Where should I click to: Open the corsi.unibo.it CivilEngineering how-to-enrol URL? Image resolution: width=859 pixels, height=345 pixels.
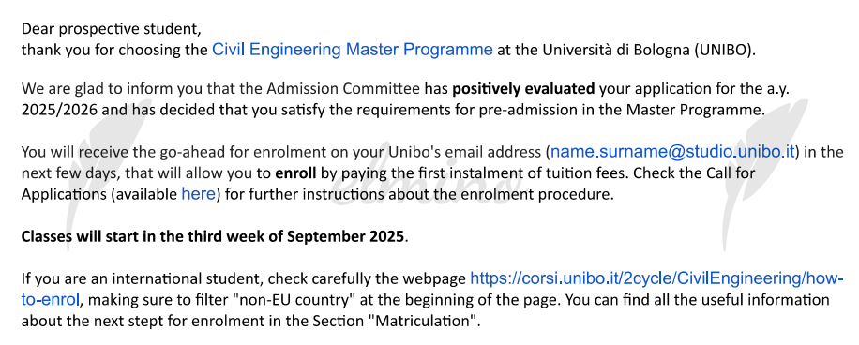tap(656, 278)
